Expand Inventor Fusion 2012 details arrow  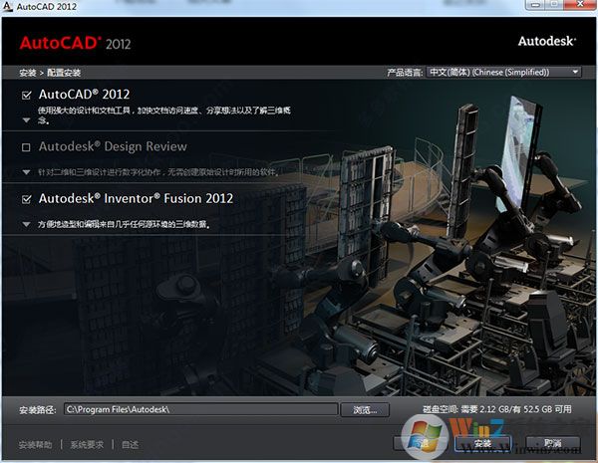pyautogui.click(x=26, y=224)
